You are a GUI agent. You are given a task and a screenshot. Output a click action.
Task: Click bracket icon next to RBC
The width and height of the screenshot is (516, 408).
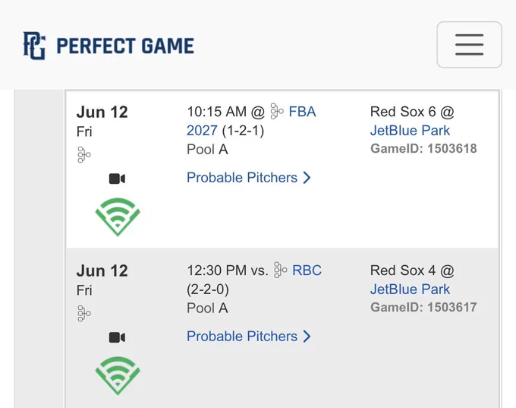point(281,270)
